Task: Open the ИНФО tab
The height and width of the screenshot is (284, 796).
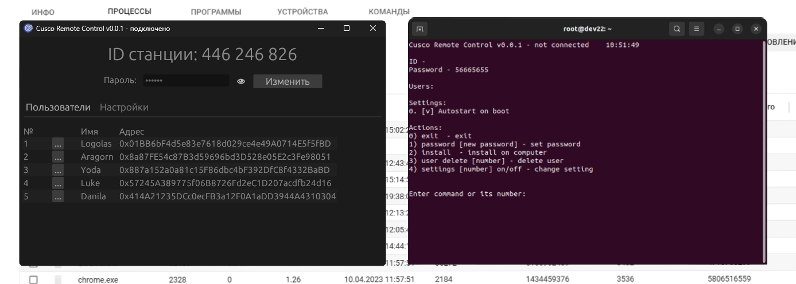Action: point(43,12)
